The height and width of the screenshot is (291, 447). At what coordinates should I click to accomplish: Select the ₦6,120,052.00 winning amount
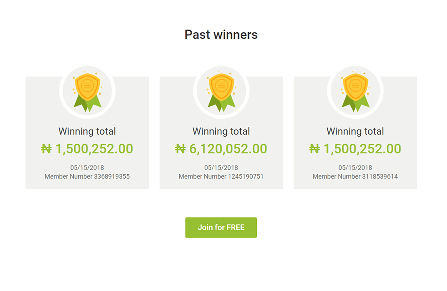[x=221, y=149]
